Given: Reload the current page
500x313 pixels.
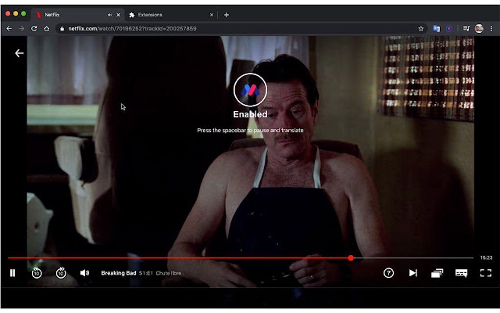Looking at the screenshot, I should [x=34, y=29].
